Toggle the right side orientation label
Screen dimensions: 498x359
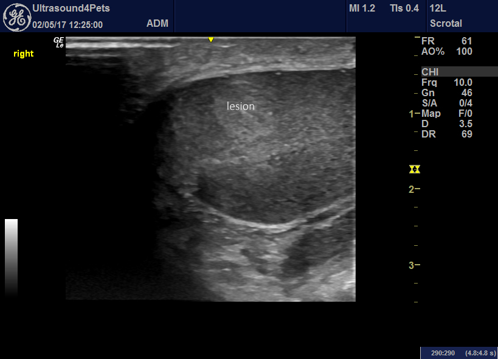23,54
